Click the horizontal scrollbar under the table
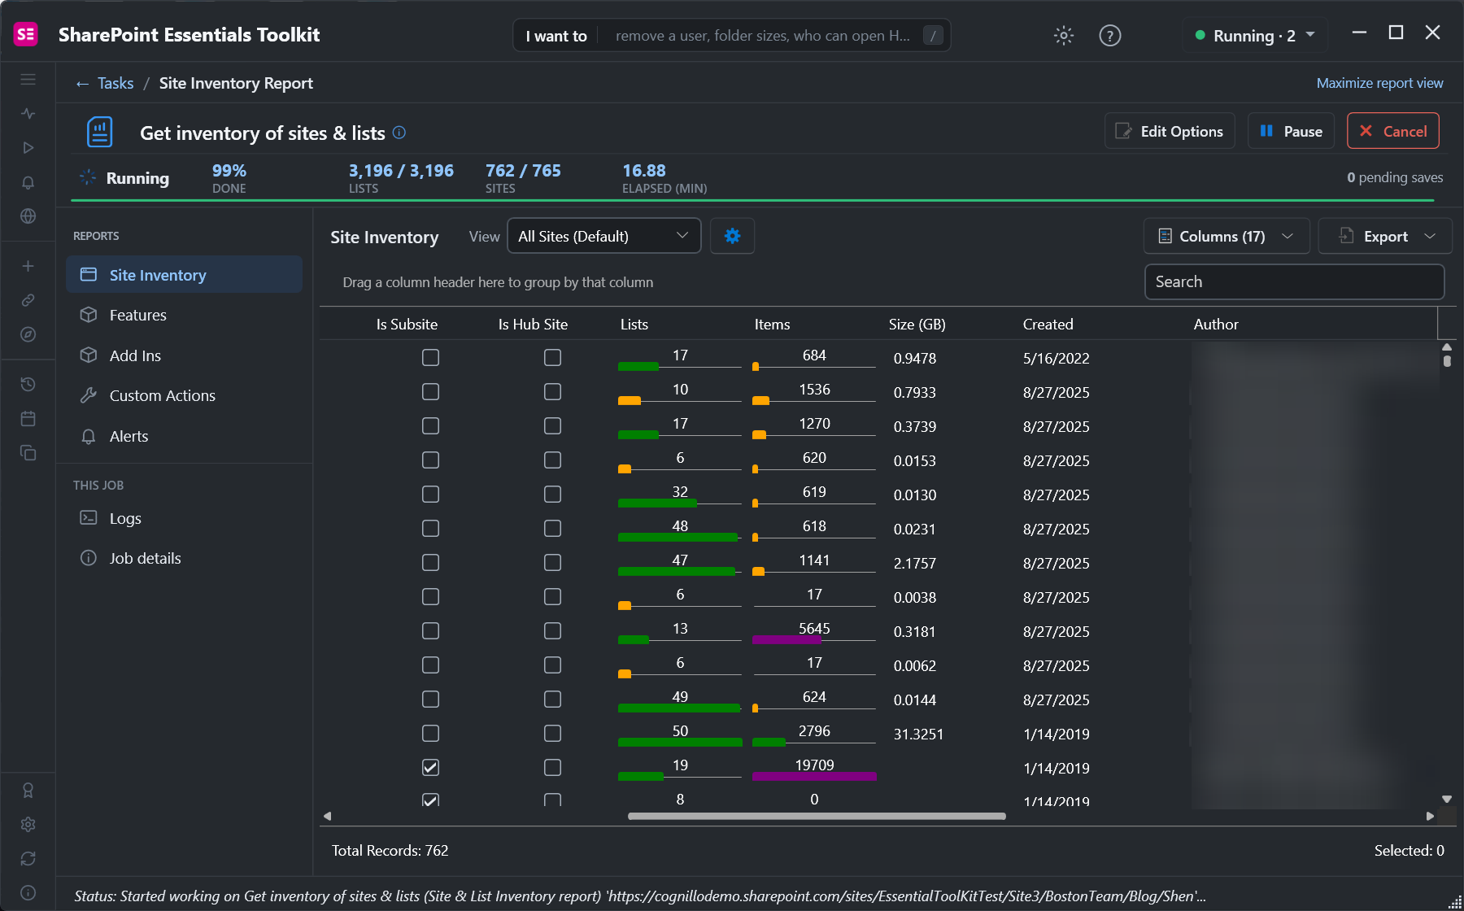 click(817, 816)
